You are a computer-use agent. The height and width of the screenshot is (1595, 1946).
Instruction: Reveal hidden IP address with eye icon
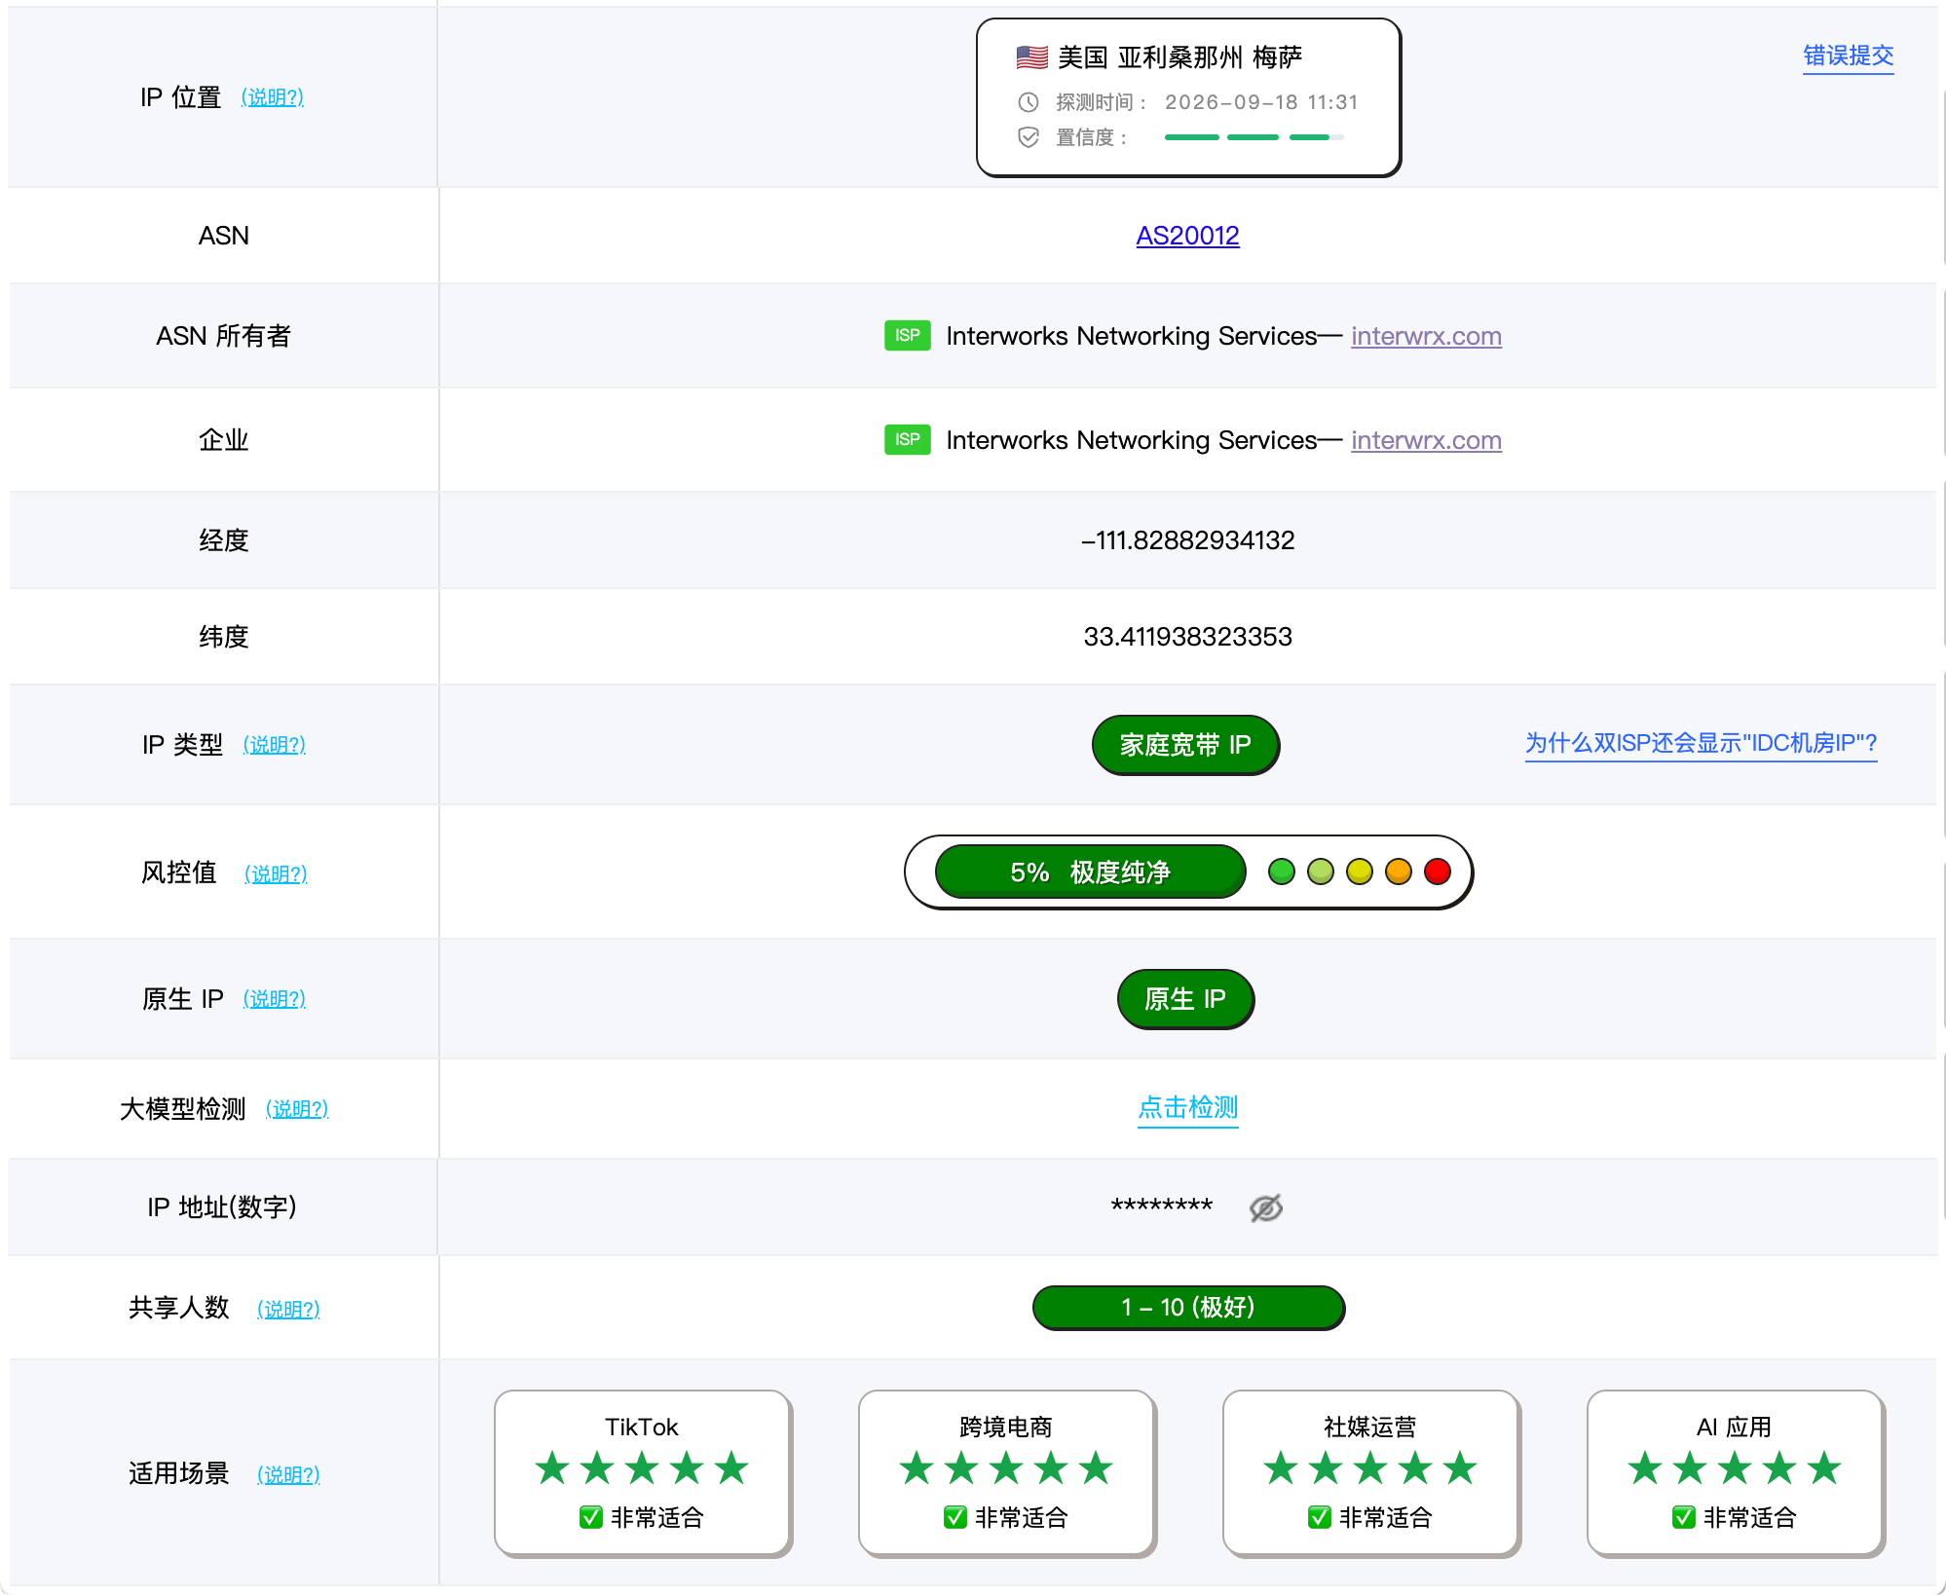[1265, 1207]
